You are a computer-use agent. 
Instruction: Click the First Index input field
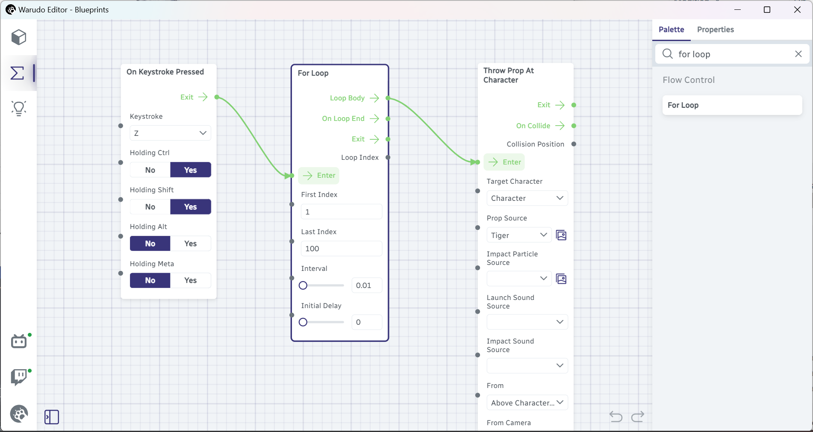click(342, 212)
